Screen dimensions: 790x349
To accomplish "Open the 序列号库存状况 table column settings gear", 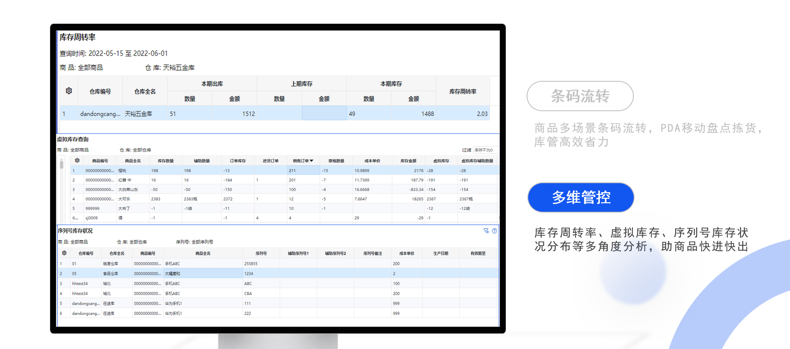I will 64,253.
